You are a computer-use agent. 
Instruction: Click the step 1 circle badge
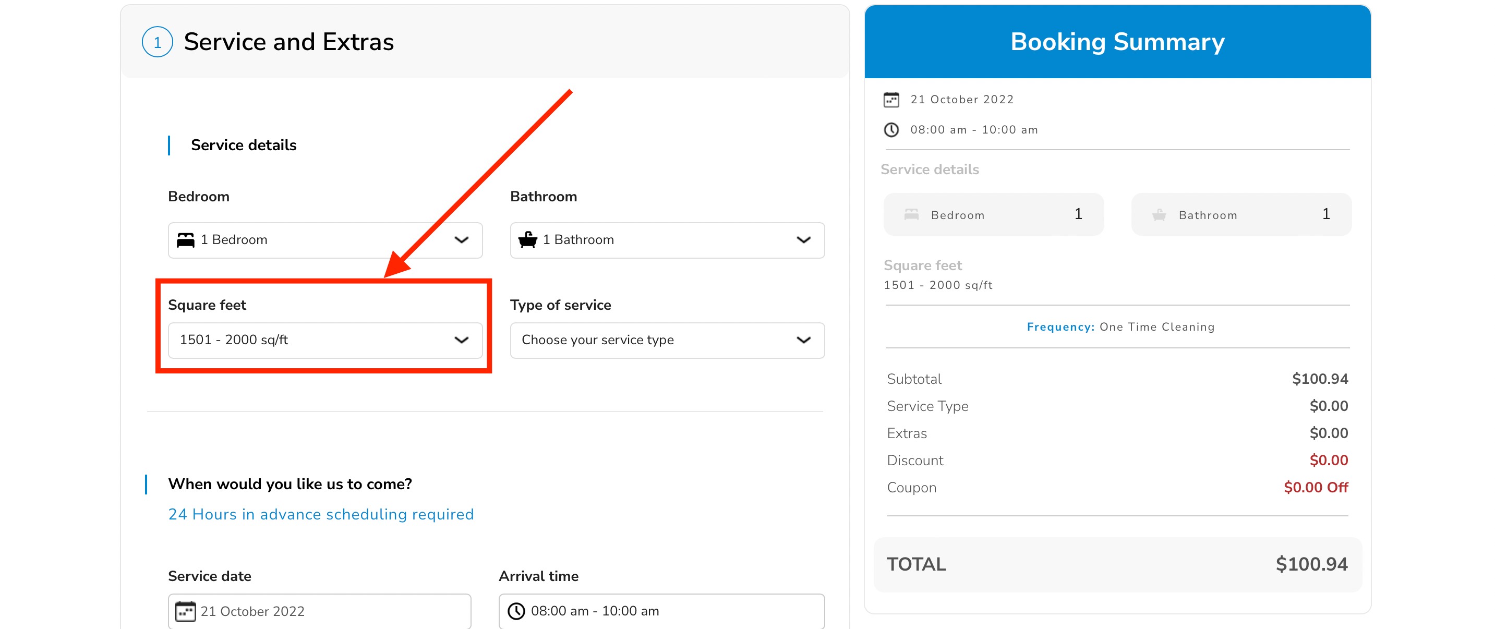(x=158, y=42)
